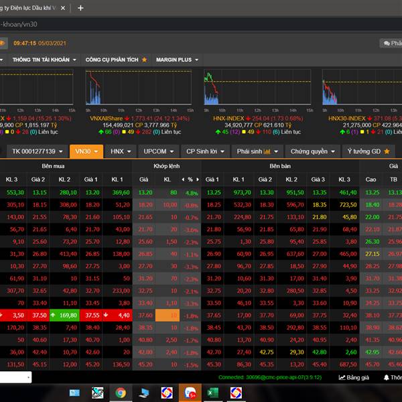
Task: Open Zalo from the taskbar
Action: click(x=190, y=393)
